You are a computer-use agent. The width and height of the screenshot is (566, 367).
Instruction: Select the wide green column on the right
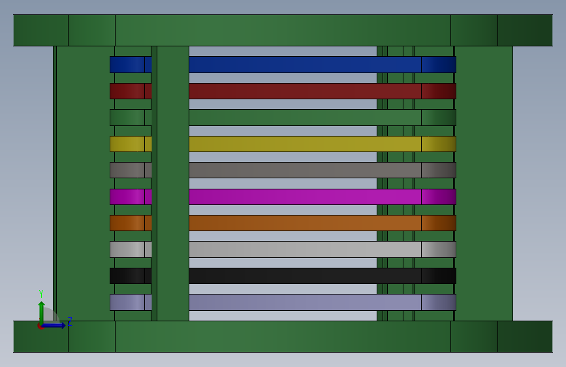pos(484,183)
